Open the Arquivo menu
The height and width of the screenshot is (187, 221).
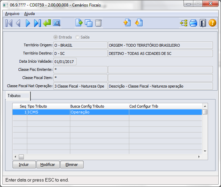tap(12, 14)
